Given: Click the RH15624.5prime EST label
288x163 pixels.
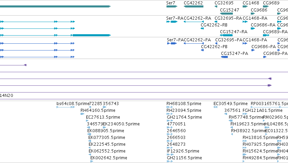Looking at the screenshot, I should (260, 151).
